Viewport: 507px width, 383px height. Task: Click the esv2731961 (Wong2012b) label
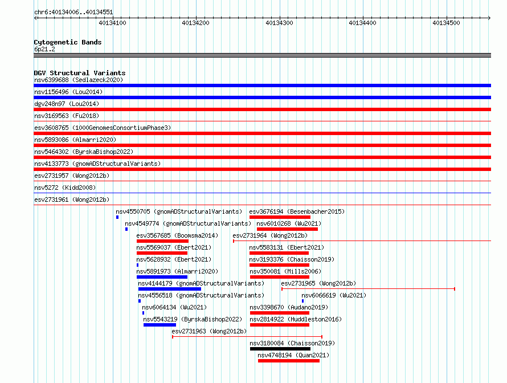(x=72, y=199)
